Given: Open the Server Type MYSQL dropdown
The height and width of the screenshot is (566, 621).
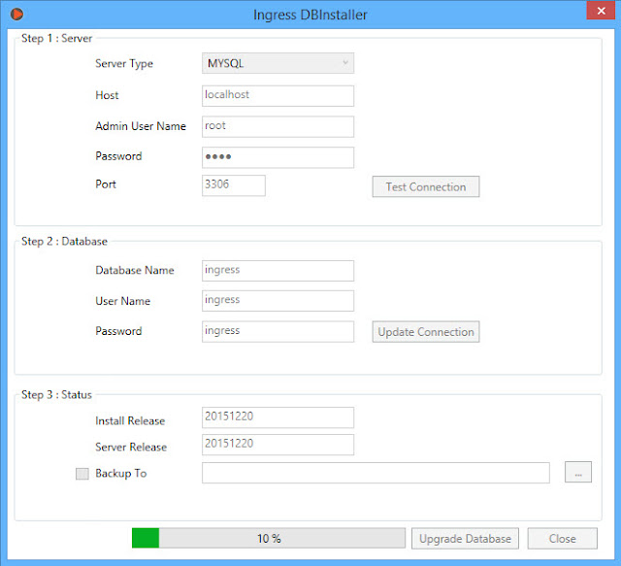Looking at the screenshot, I should point(278,63).
